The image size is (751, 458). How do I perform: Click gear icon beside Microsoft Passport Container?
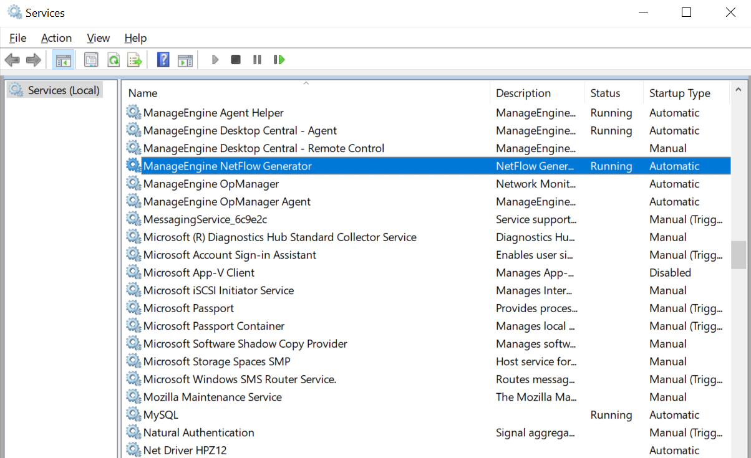point(133,326)
